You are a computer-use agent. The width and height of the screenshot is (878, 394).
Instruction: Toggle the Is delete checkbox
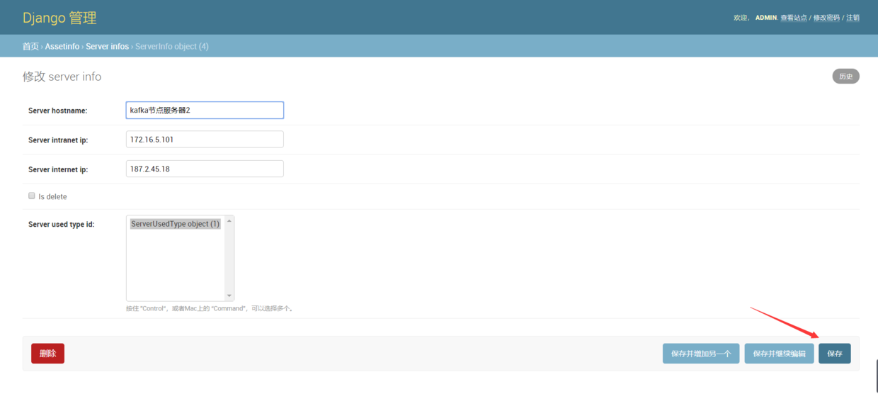(x=32, y=196)
